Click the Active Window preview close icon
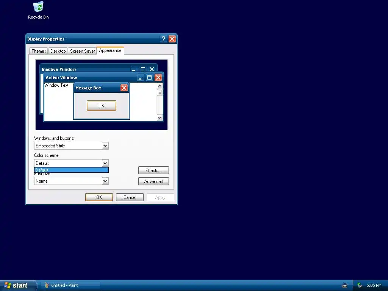This screenshot has width=388, height=291. point(158,78)
